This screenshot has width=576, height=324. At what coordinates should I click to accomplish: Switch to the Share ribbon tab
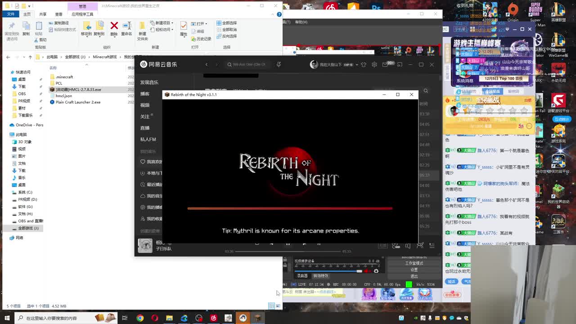coord(43,14)
